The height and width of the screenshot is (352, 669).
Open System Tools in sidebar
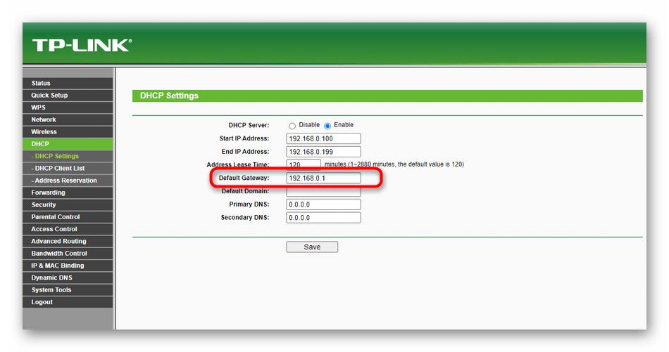[68, 290]
